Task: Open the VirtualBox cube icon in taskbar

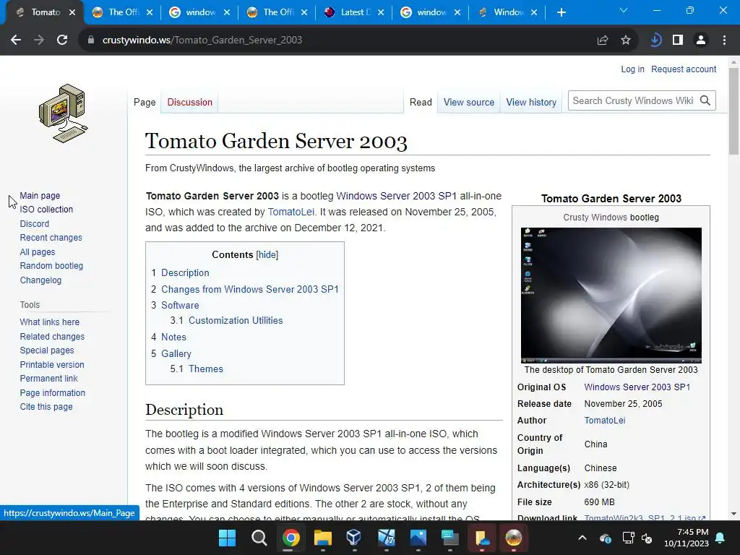Action: coord(354,538)
